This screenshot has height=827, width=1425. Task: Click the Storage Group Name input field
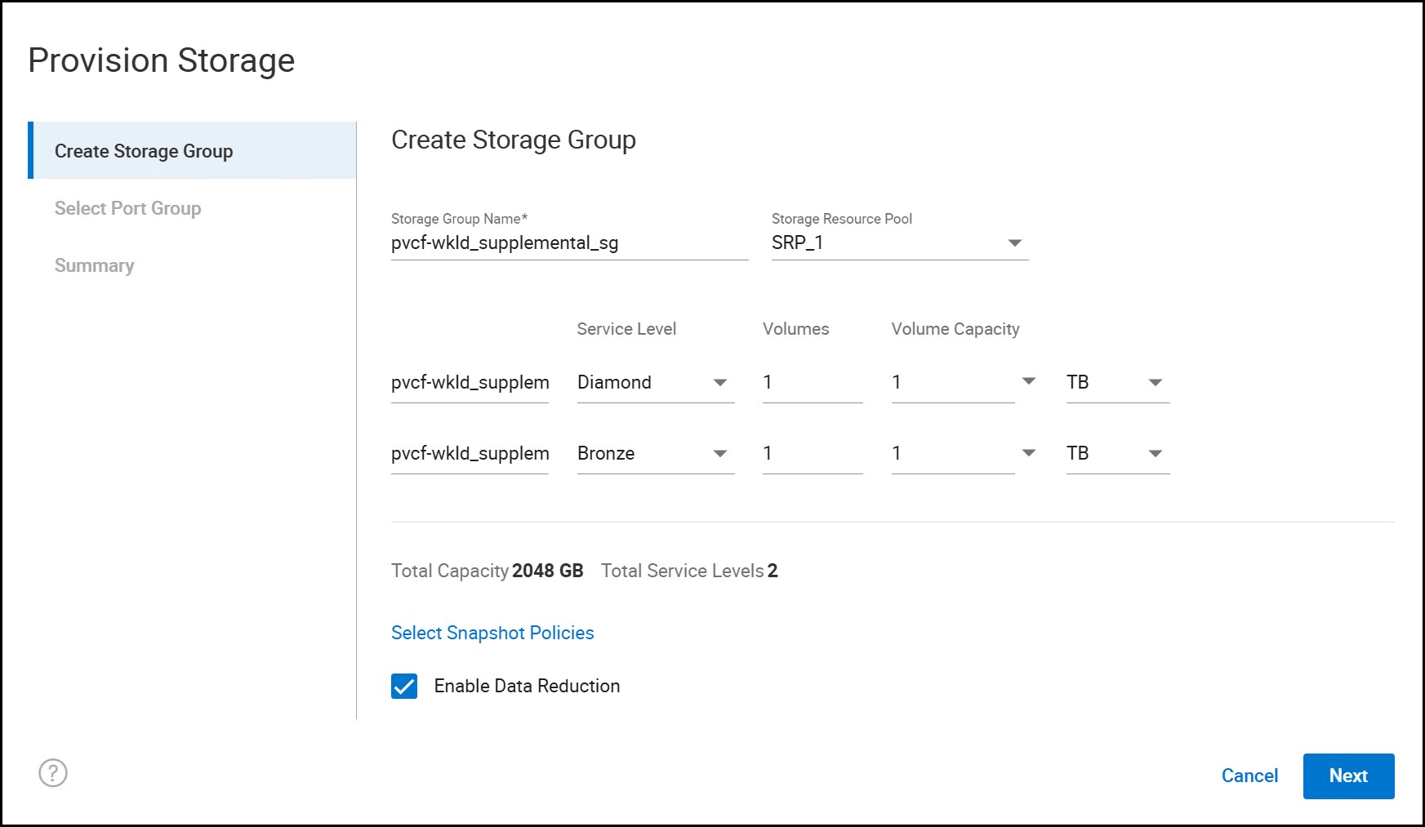569,243
